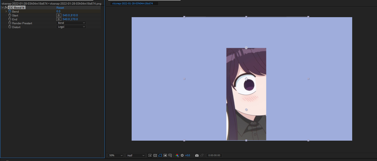
Task: Expand the Bend property twirl arrow
Action: coord(6,11)
